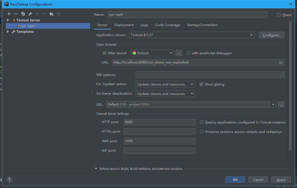Screen dimensions: 297x188
Task: Toggle the Share checkbox
Action: tap(279, 15)
